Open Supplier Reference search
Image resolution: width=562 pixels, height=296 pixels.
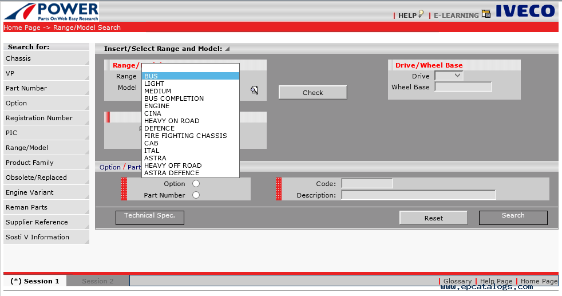coord(46,222)
